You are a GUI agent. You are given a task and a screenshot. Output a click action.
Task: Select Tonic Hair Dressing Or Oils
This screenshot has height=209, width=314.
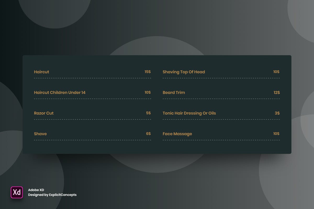click(189, 113)
